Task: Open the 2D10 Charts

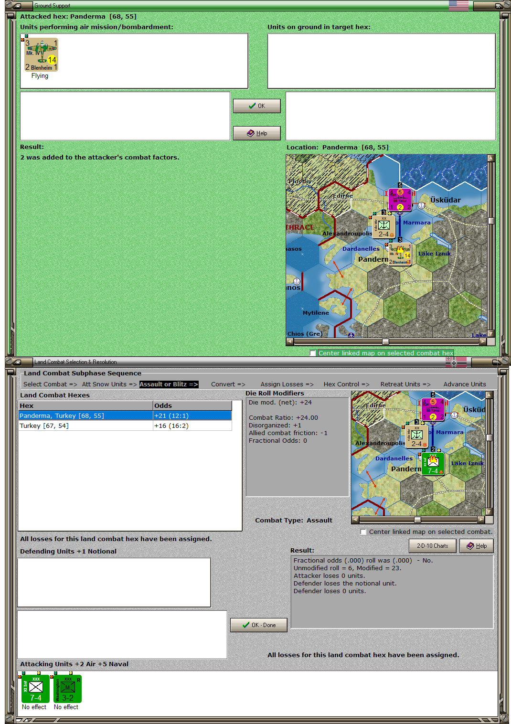Action: point(433,546)
